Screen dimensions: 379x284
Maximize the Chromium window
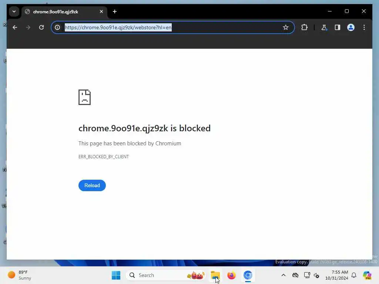346,11
